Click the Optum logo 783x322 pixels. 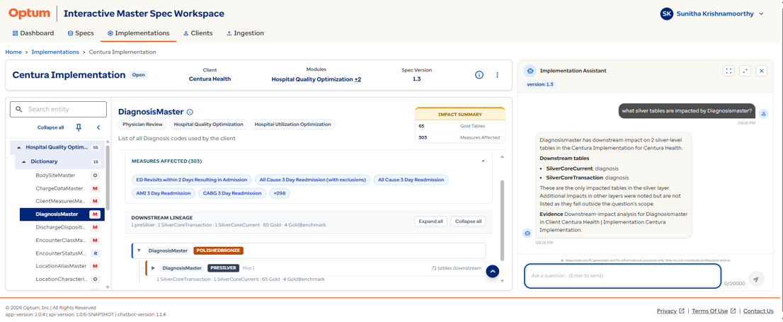pyautogui.click(x=29, y=13)
